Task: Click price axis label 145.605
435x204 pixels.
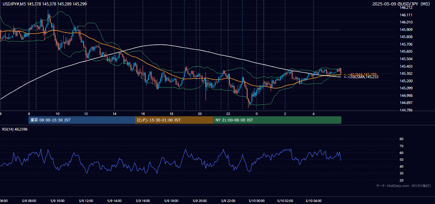Action: pyautogui.click(x=406, y=51)
